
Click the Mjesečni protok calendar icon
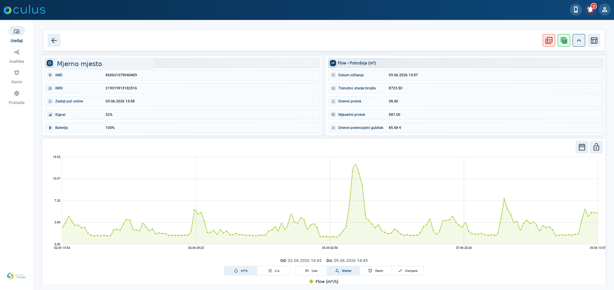coord(333,115)
